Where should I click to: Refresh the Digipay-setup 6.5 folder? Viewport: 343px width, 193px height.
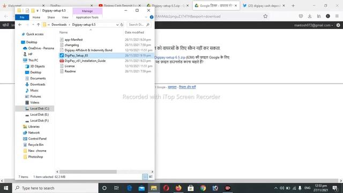[x=122, y=25]
